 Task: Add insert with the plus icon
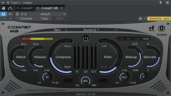8,3
